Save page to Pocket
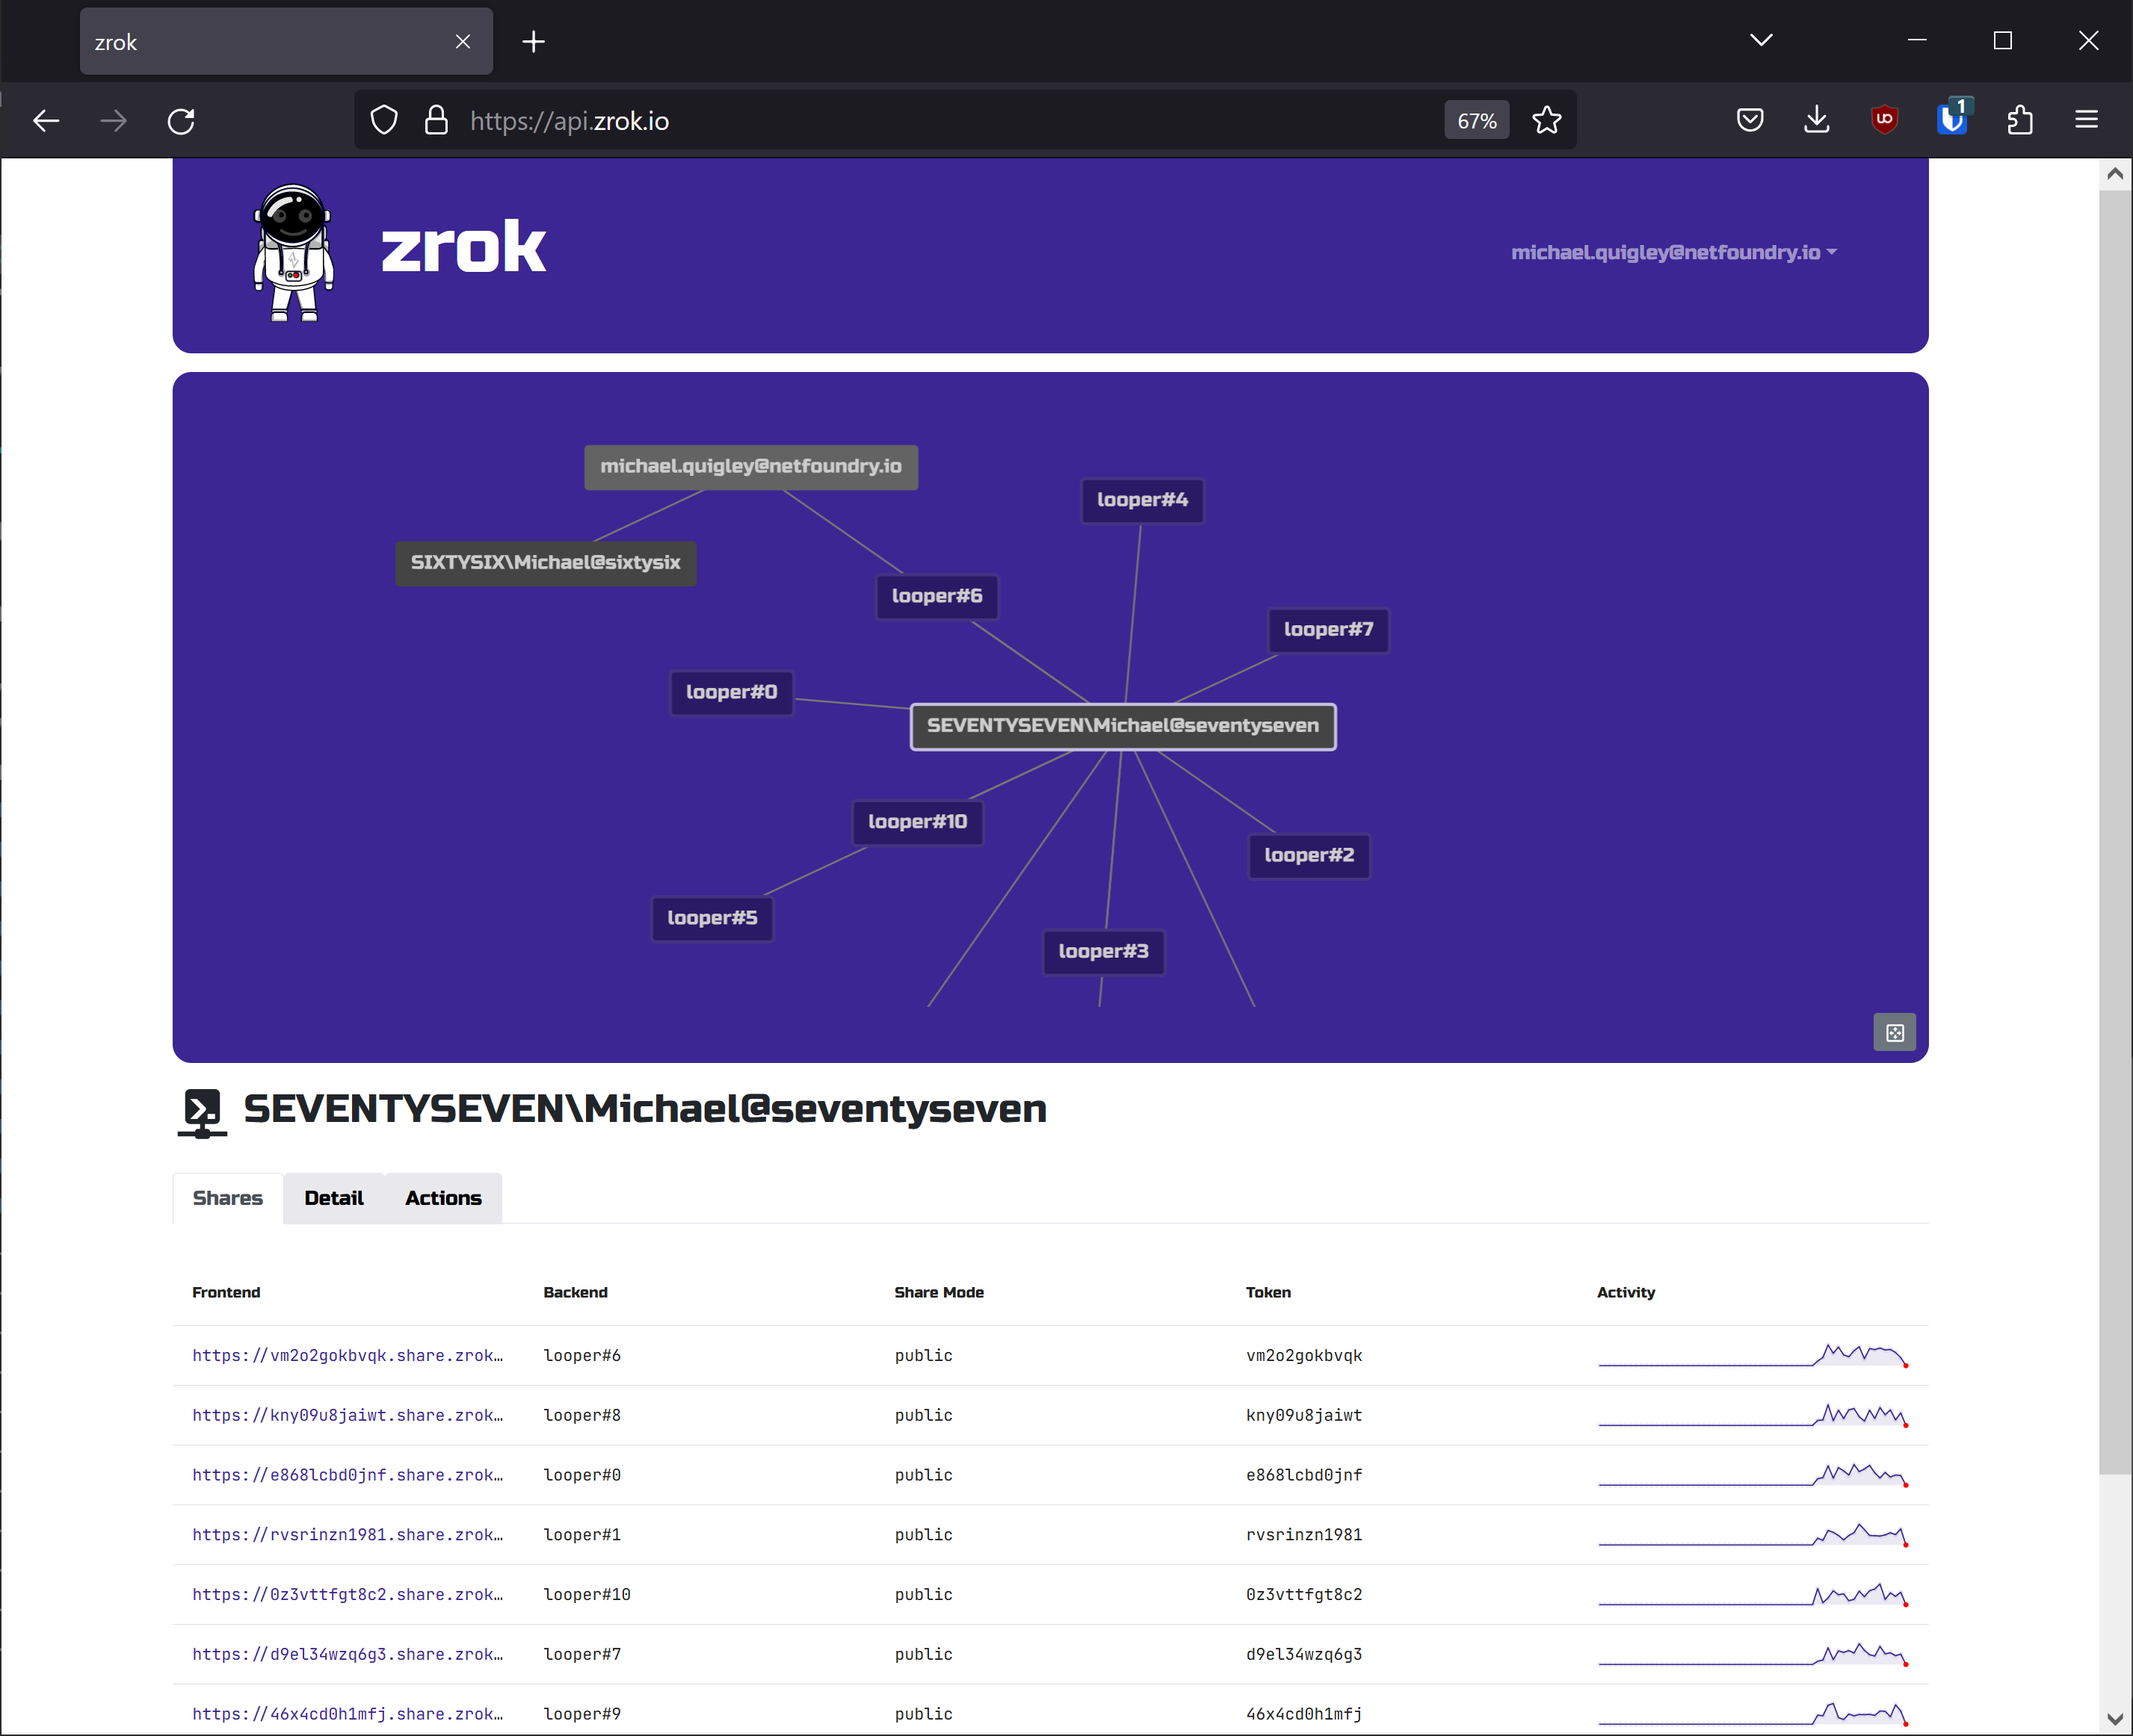 click(x=1750, y=120)
